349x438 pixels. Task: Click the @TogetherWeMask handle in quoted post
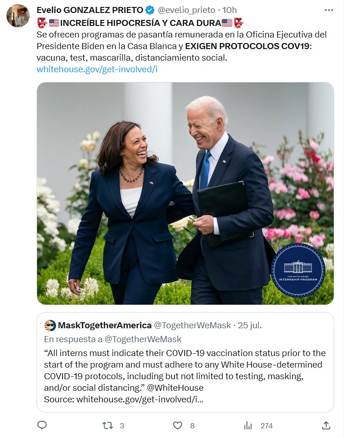point(192,325)
